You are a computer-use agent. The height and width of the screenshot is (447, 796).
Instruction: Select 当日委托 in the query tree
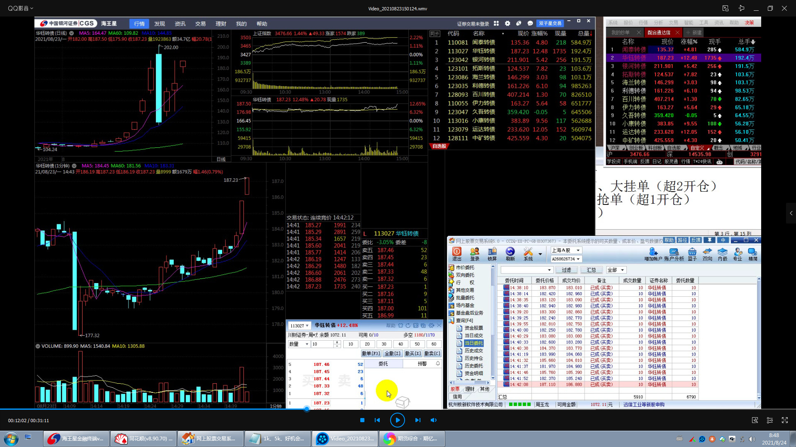point(473,343)
